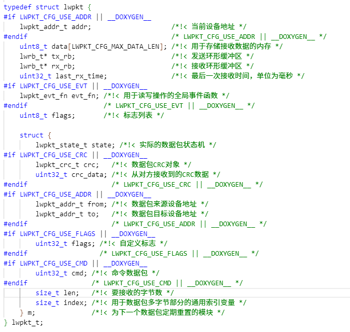
Task: Click the 'typedef struct lwpkt {' line
Action: pyautogui.click(x=47, y=7)
